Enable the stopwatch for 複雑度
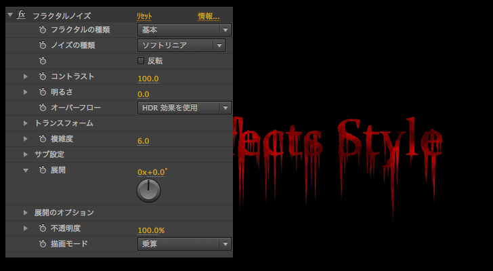 [43, 139]
